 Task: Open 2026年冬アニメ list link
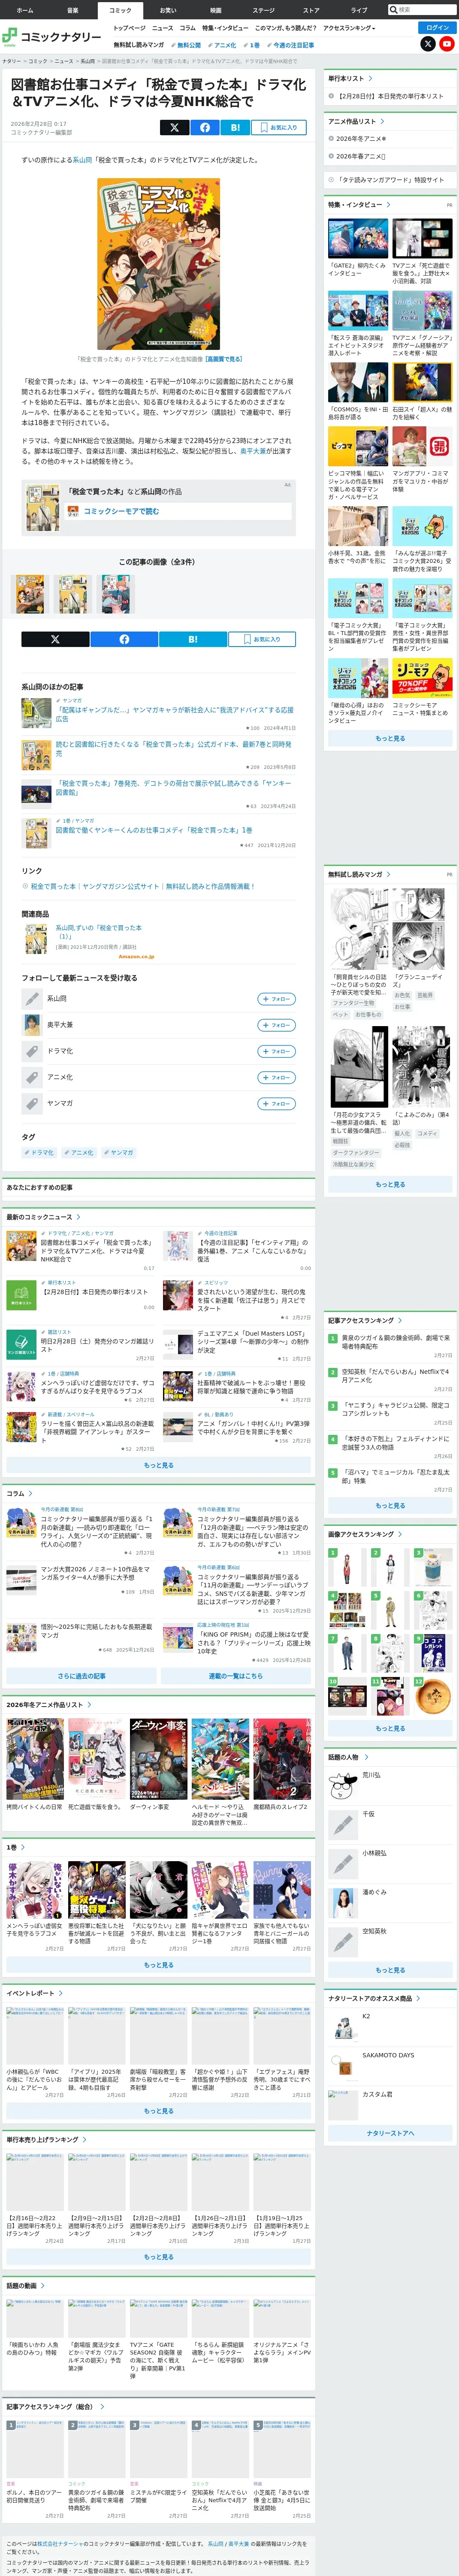click(361, 139)
